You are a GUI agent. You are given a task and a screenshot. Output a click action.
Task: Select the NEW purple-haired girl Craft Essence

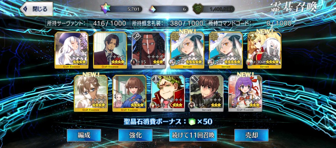pyautogui.click(x=245, y=93)
